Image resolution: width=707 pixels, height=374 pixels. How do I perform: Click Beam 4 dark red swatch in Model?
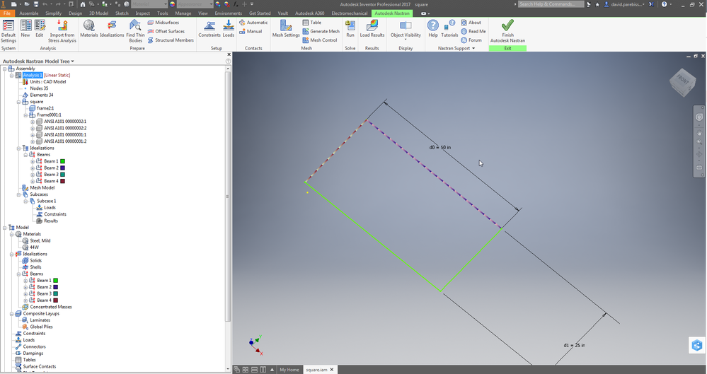click(x=56, y=300)
